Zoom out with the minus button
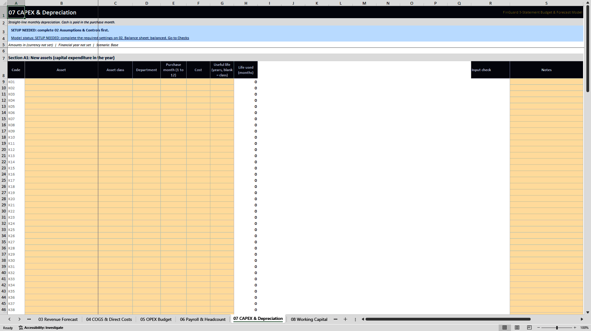 tap(539, 328)
